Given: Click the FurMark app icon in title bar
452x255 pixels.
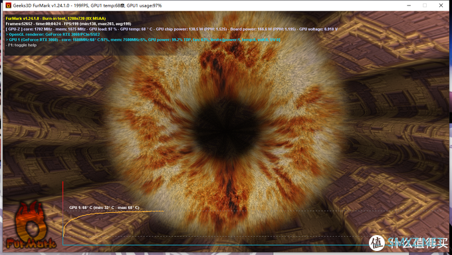Looking at the screenshot, I should (9, 5).
